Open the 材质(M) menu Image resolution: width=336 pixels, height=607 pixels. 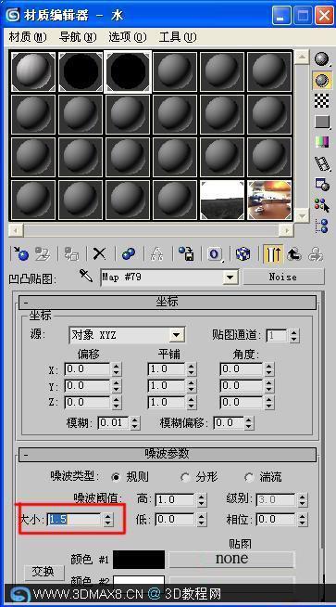[28, 37]
